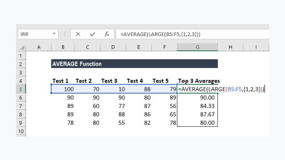Click cell G7 showing 84.33
This screenshot has width=285, height=160.
197,106
